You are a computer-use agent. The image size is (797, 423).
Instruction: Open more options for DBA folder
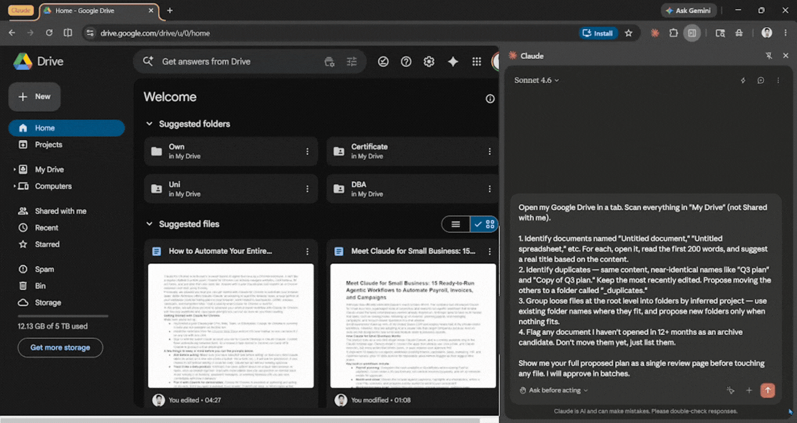(490, 188)
